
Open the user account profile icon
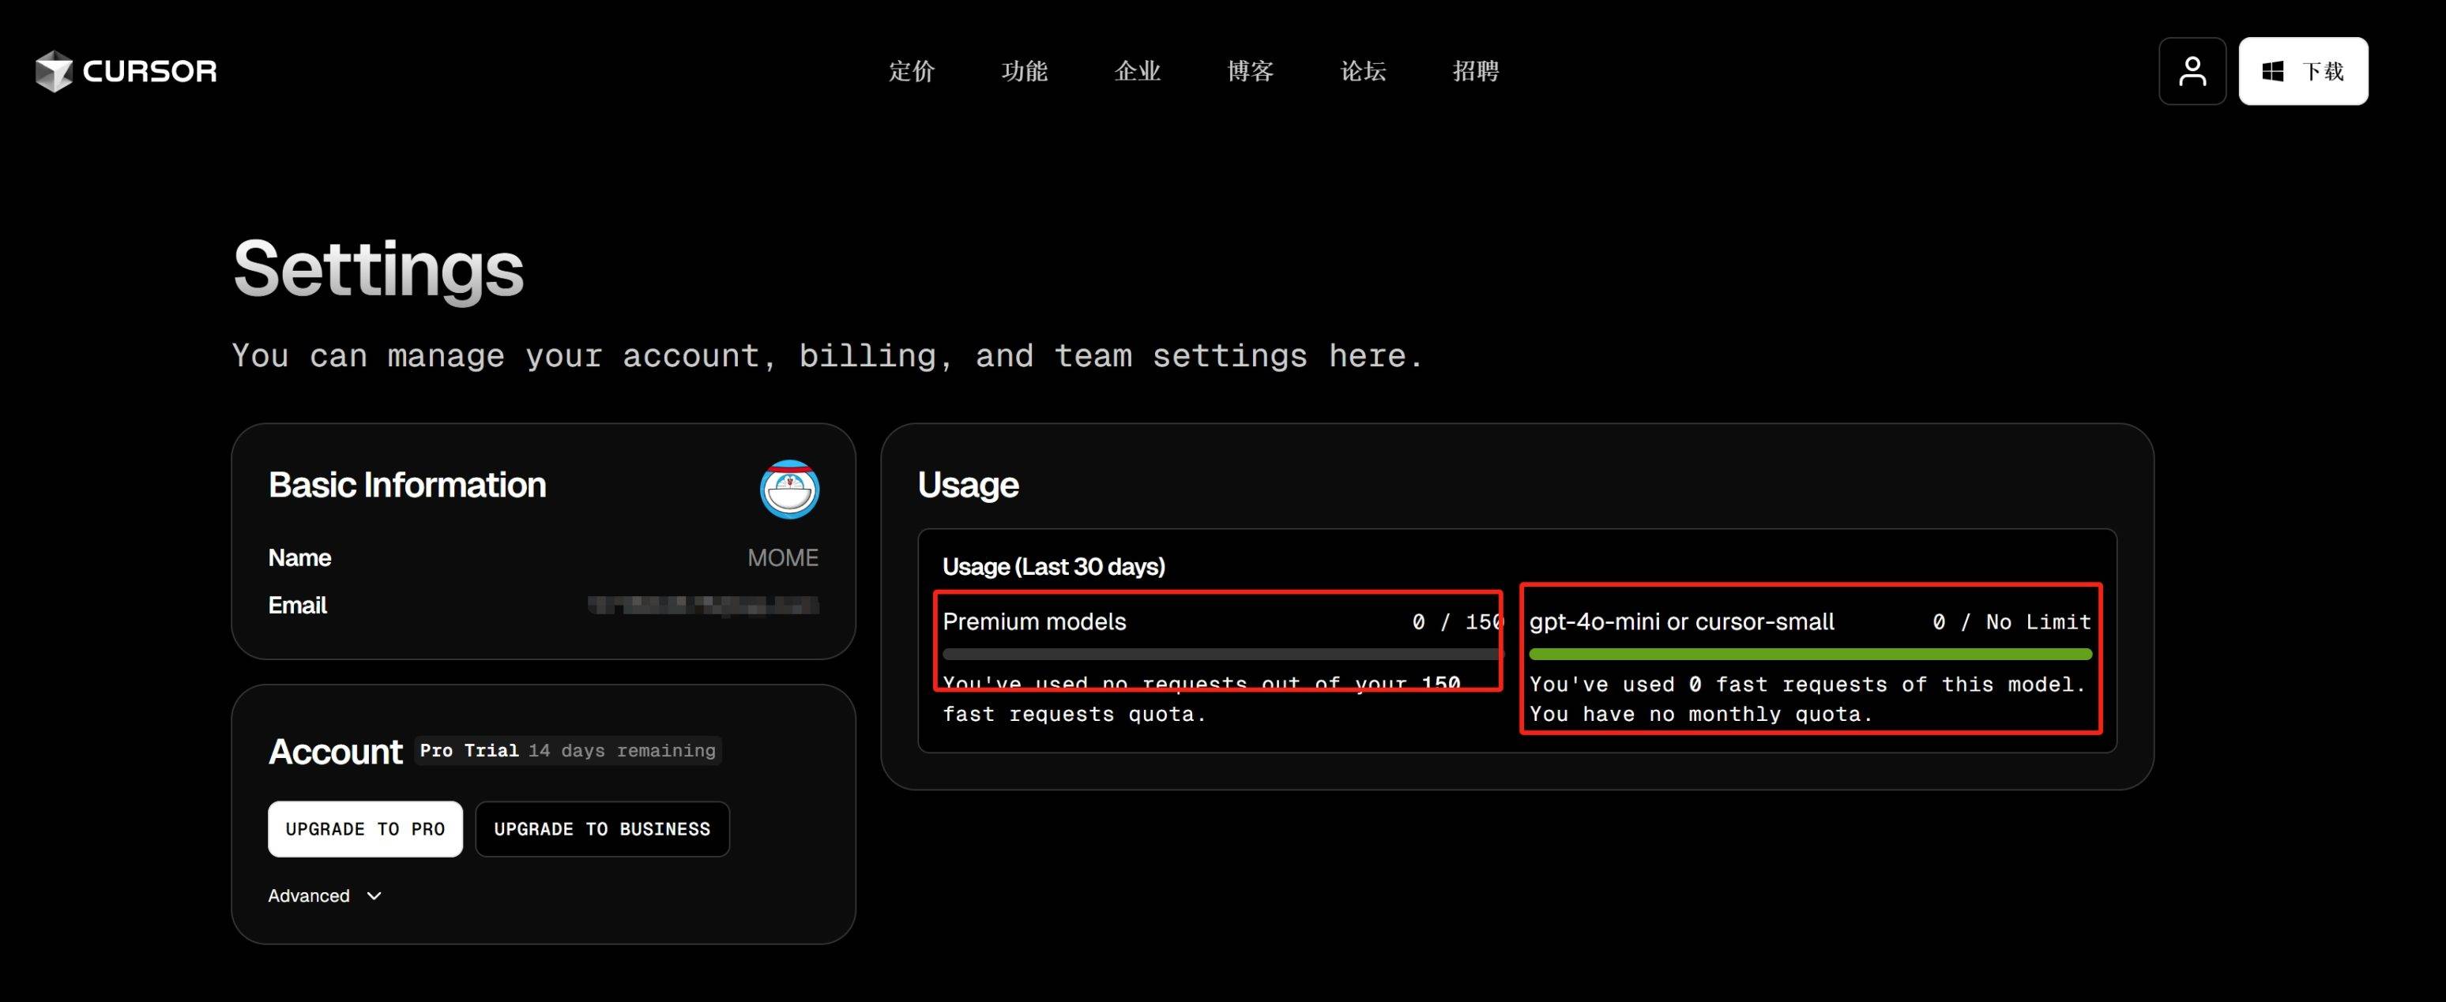pyautogui.click(x=2192, y=71)
